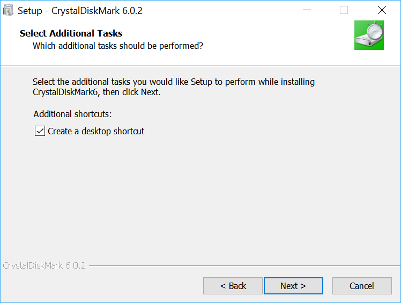The image size is (401, 303).
Task: Click the 'Additional shortcuts:' group label
Action: (x=72, y=114)
